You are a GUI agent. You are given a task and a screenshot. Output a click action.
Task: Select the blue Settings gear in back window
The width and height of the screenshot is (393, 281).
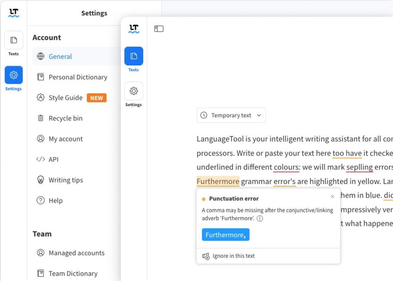[x=14, y=75]
